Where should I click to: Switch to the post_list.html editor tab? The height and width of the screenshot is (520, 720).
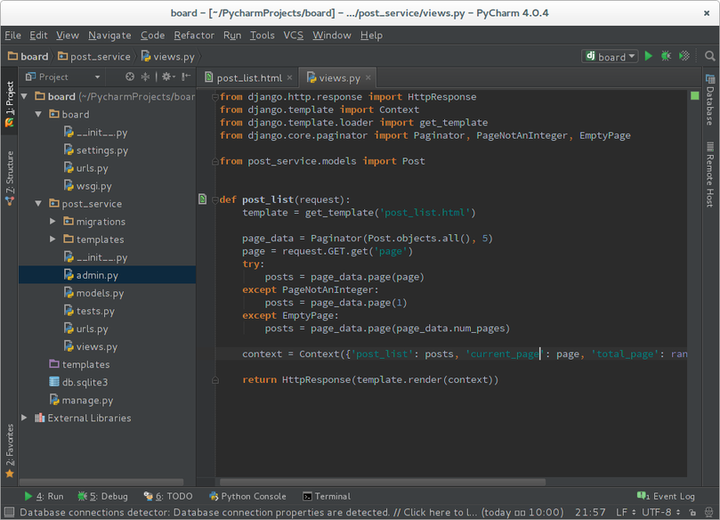[249, 77]
